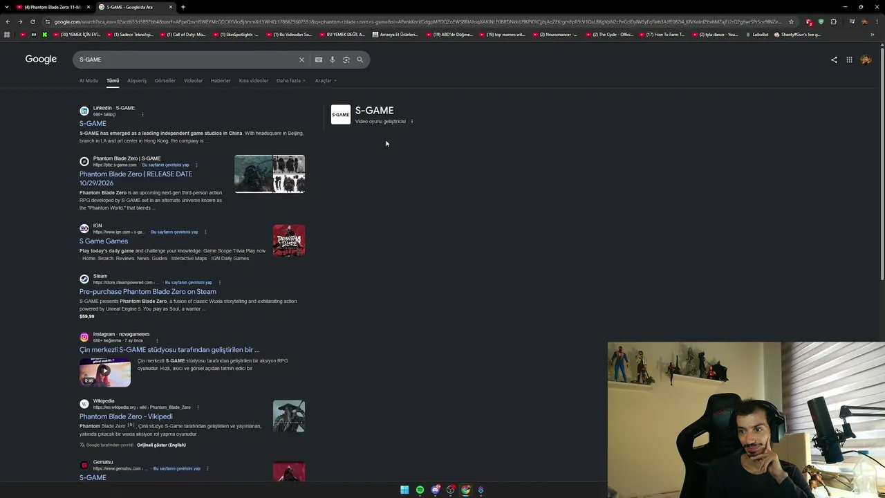Open the Wikipedia result thumbnail image
The height and width of the screenshot is (498, 885).
289,416
